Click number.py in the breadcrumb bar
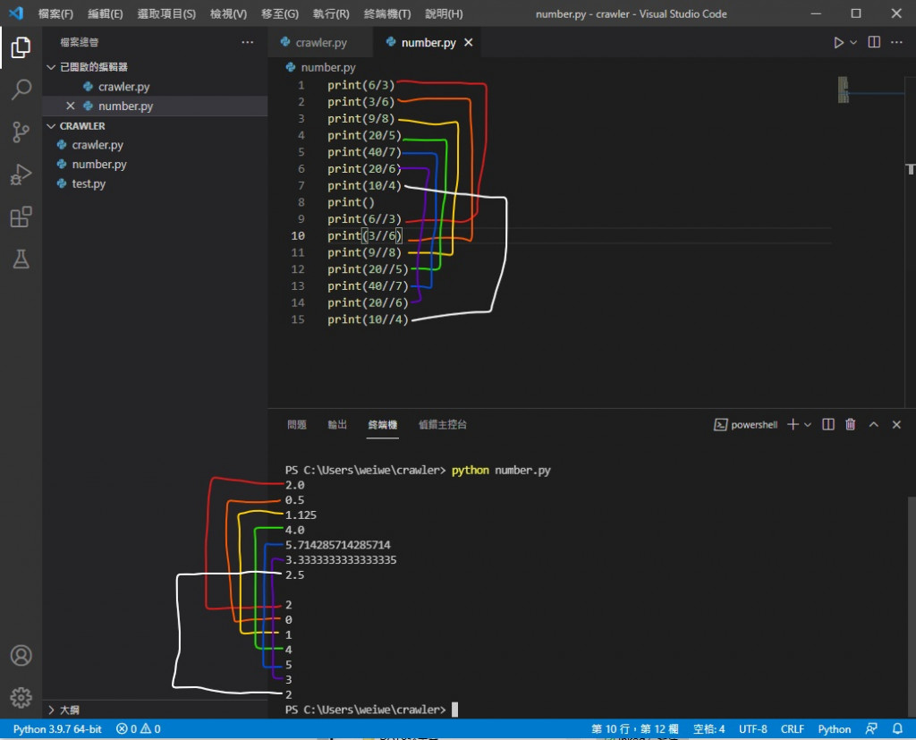 point(327,68)
